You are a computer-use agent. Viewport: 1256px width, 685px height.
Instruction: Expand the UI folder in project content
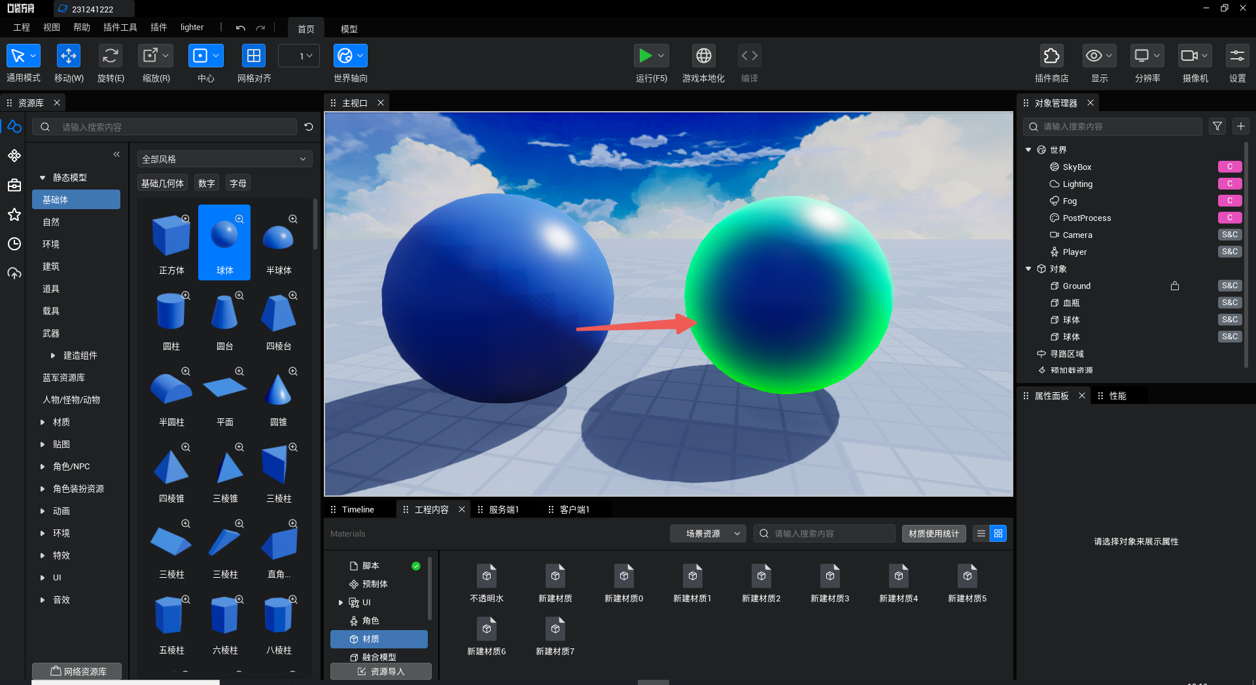click(340, 603)
